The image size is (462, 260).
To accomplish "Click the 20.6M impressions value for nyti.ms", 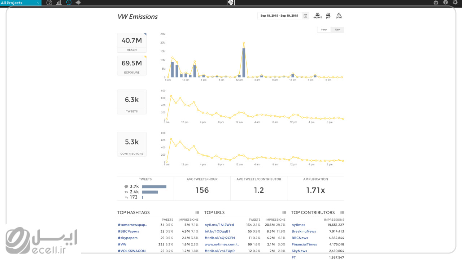I will 270,225.
